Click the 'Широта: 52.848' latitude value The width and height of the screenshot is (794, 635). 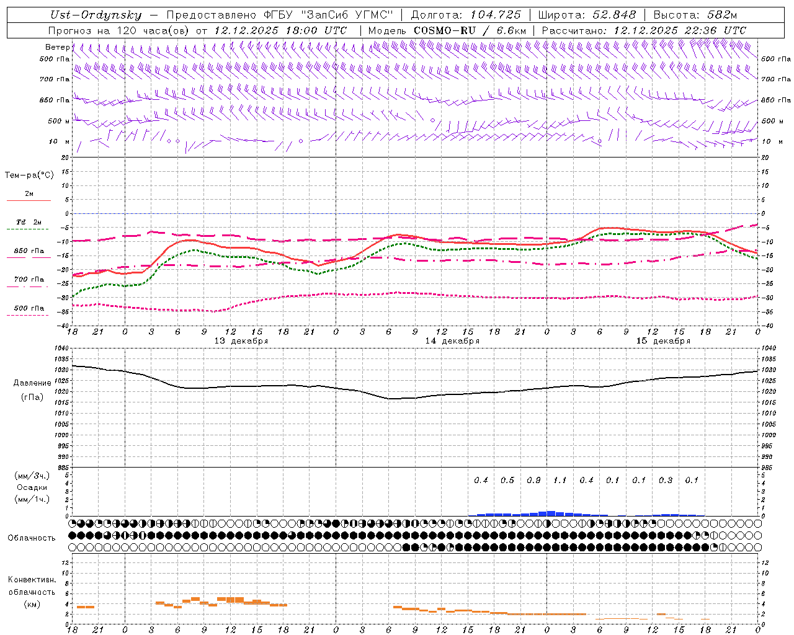coord(587,15)
